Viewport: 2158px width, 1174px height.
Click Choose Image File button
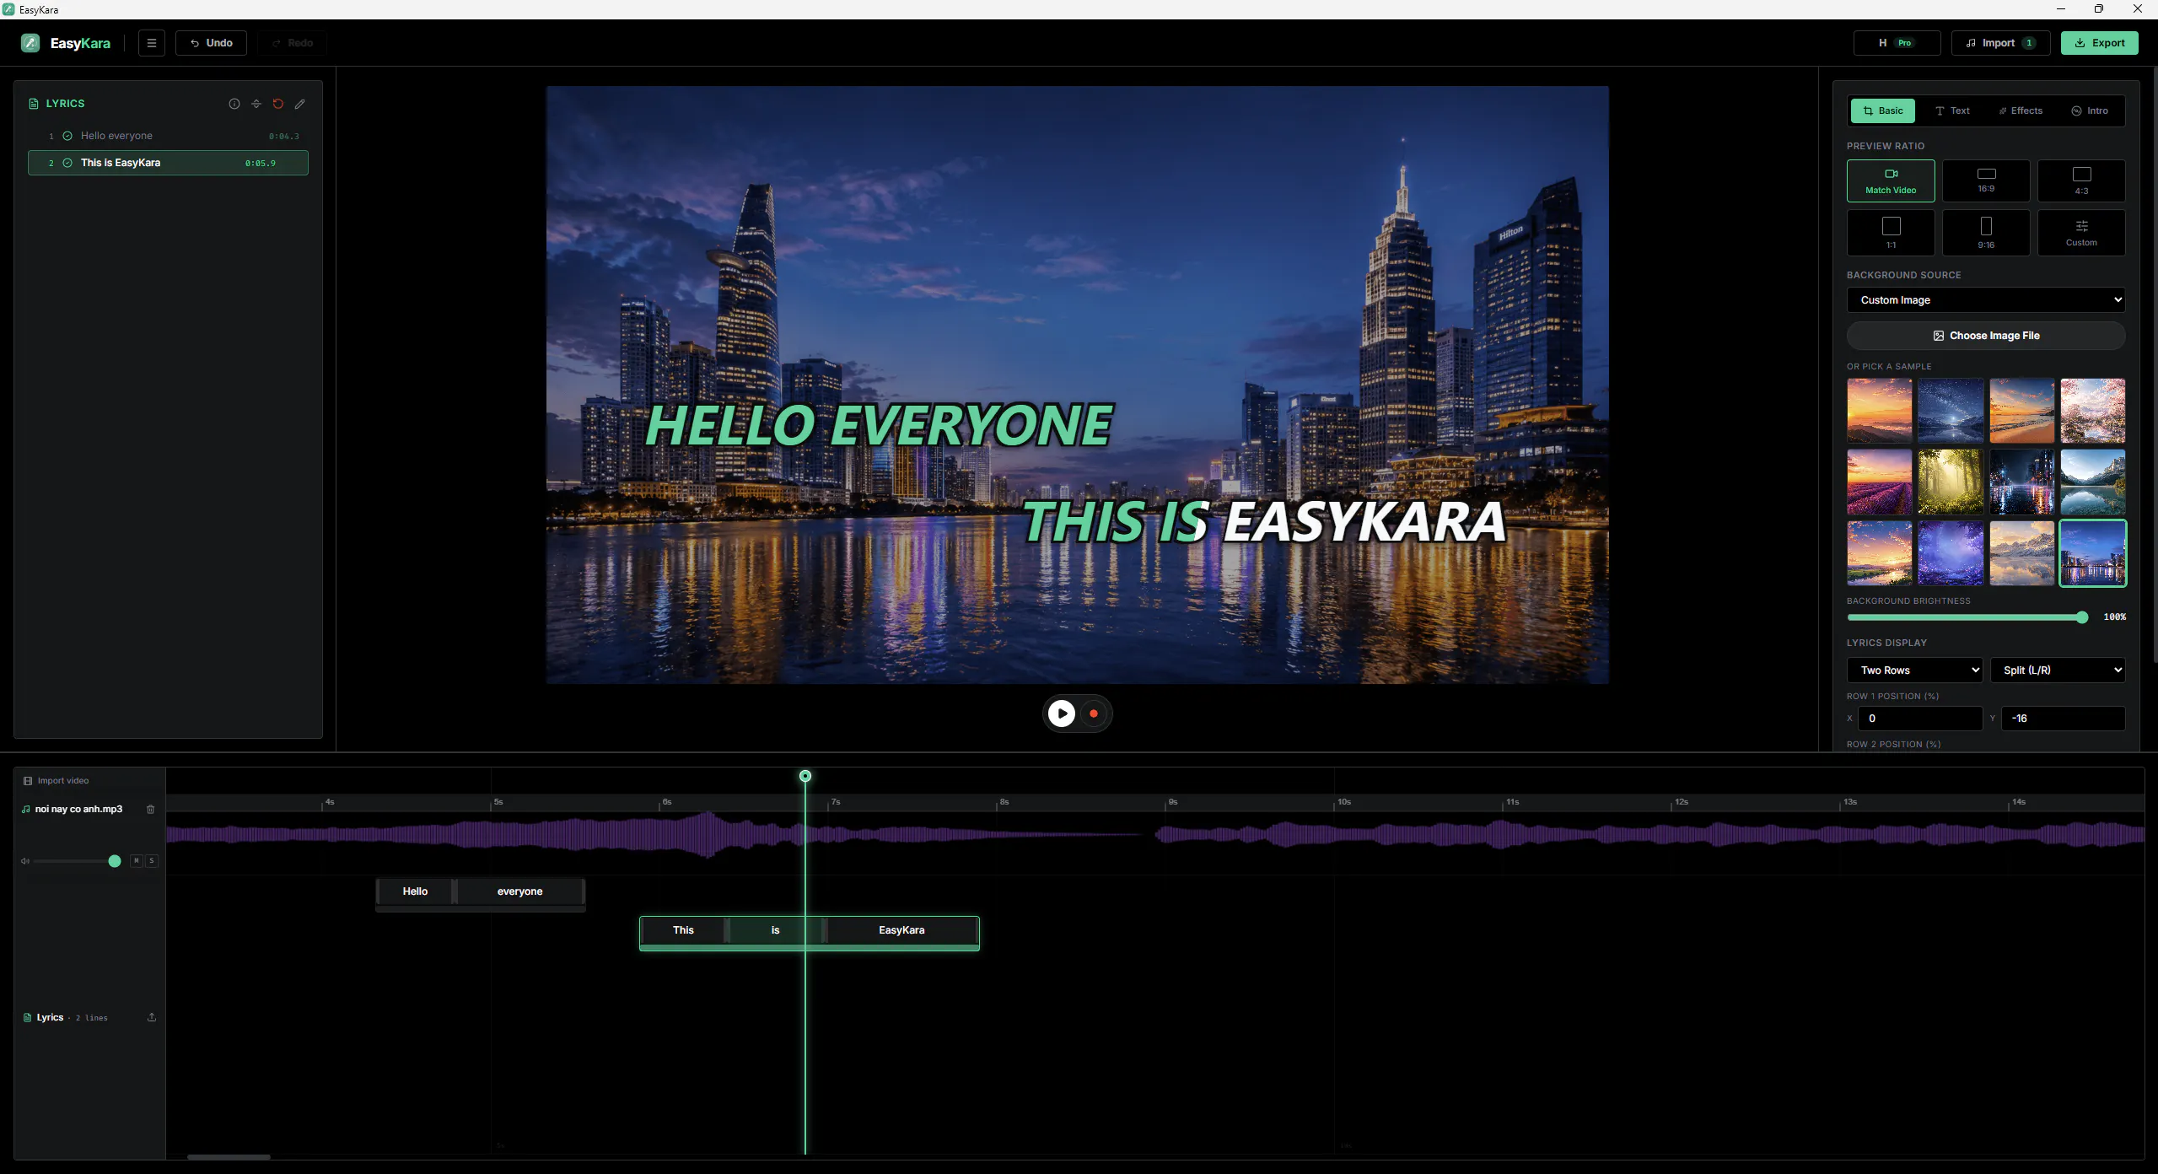coord(1986,336)
